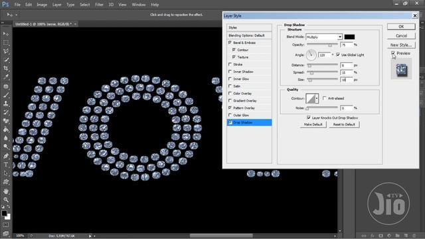The height and width of the screenshot is (239, 425).
Task: Click the drop shadow color swatch
Action: (x=349, y=37)
